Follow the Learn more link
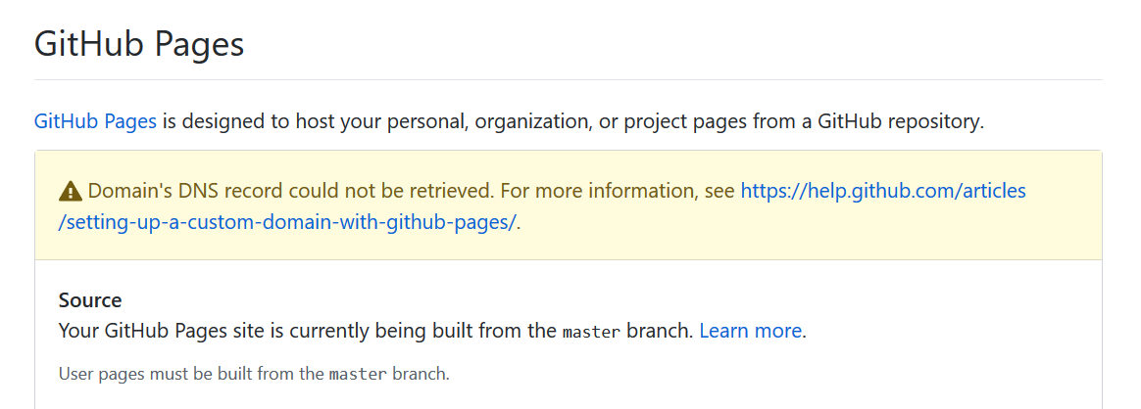The height and width of the screenshot is (409, 1141). 750,332
